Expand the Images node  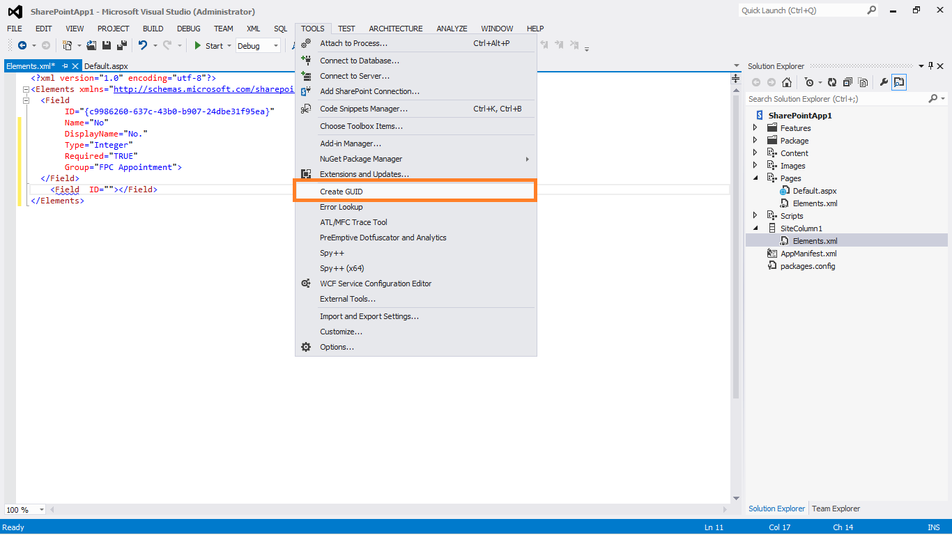(755, 166)
